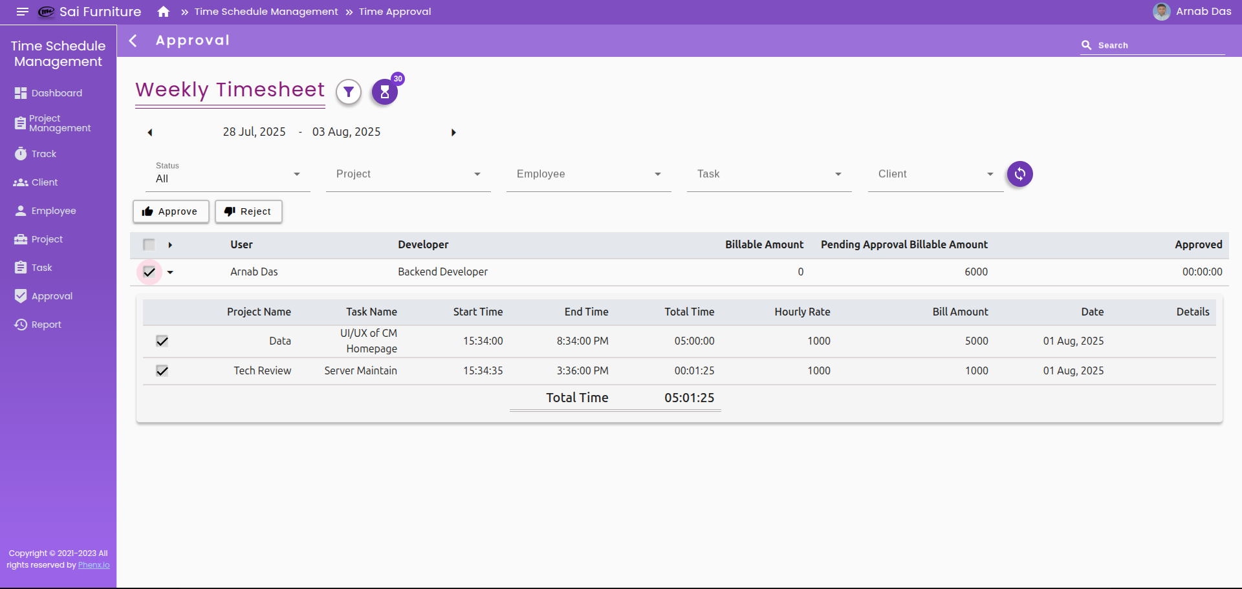Click the pending amount 6000 cell
The image size is (1242, 589).
976,272
